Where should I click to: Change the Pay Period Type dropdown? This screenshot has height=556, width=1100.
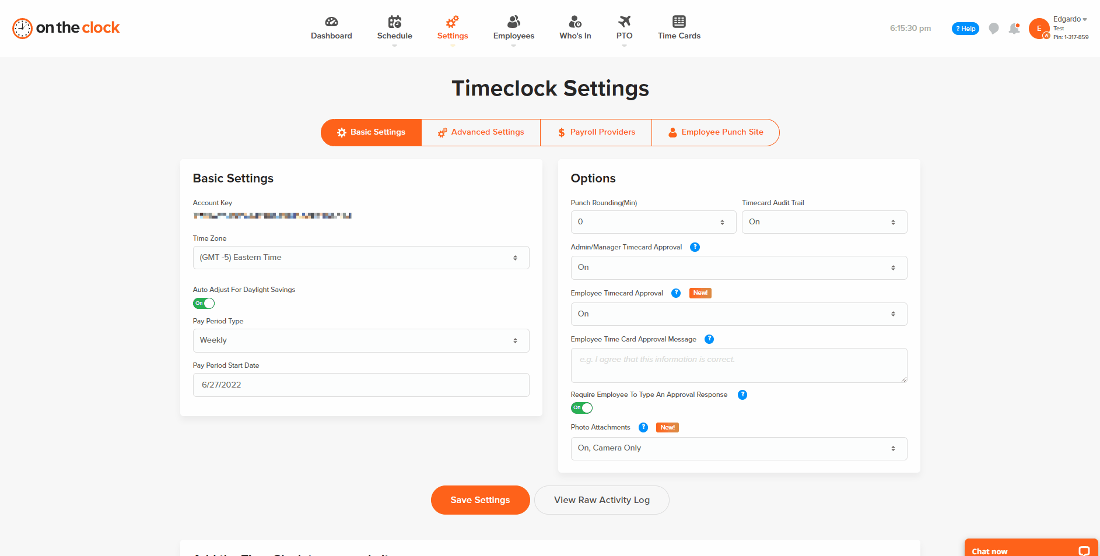[360, 340]
